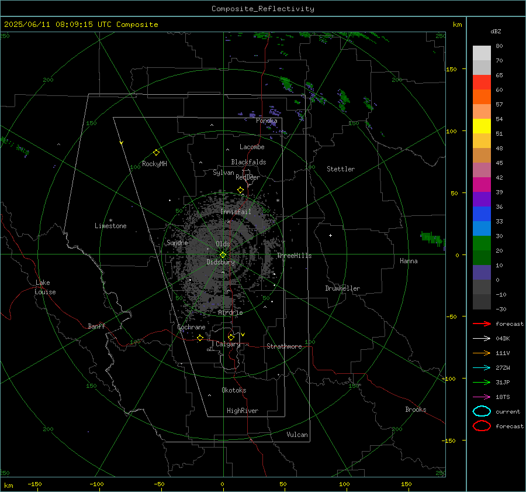Click the red forecast arrow in legend
Viewport: 526px width, 492px height.
(x=482, y=324)
